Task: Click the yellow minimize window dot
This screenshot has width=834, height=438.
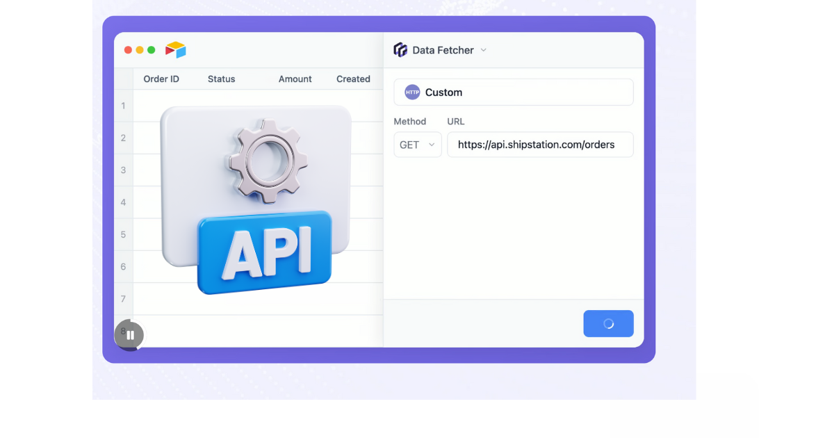Action: coord(140,50)
